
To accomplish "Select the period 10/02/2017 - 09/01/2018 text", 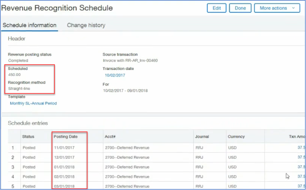I will tap(125, 91).
